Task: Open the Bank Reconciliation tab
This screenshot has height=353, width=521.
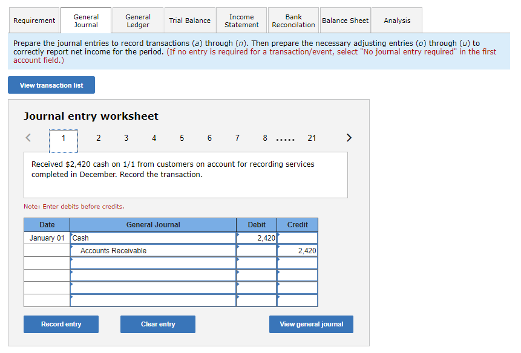Action: [293, 20]
